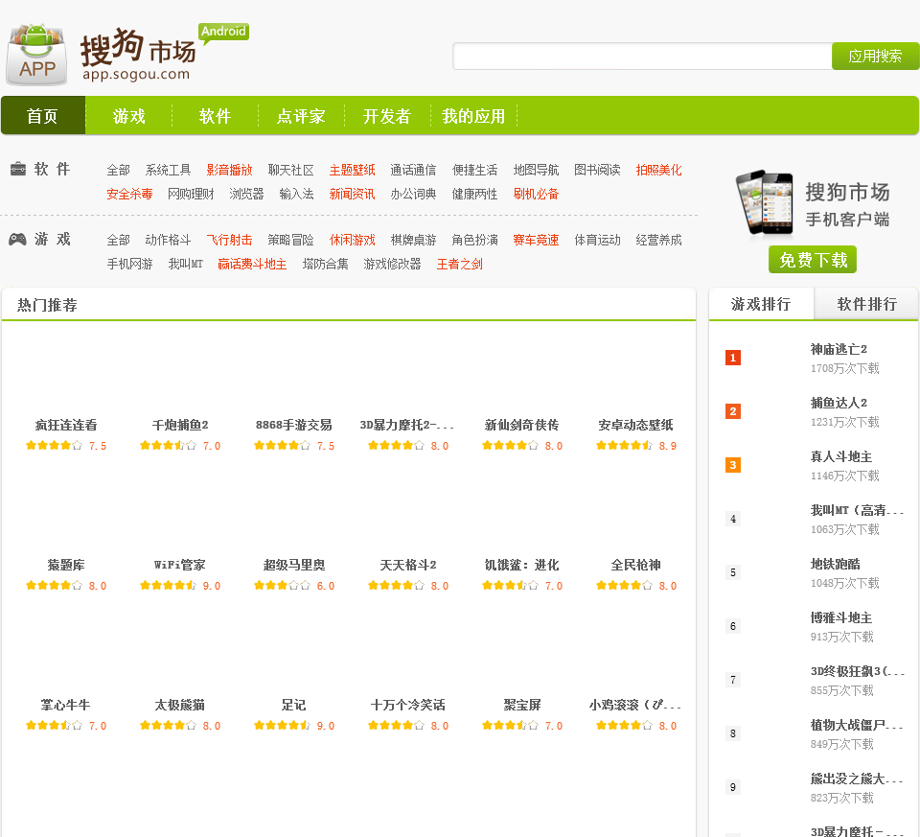Open the 安全杀毒 category link
920x837 pixels.
click(x=129, y=195)
